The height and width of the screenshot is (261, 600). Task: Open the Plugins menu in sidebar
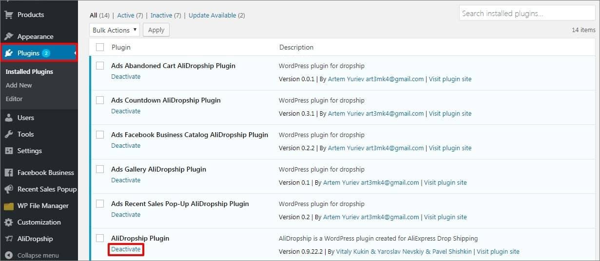[x=39, y=53]
